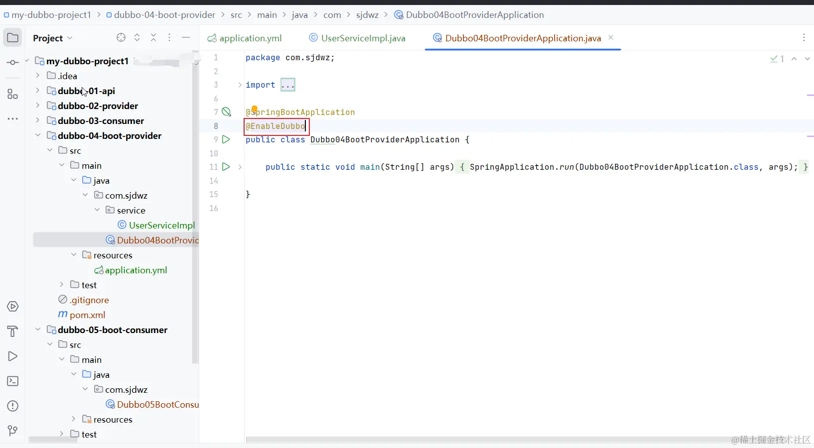Go to previous highlighted problem arrow
The width and height of the screenshot is (814, 448).
pyautogui.click(x=794, y=59)
